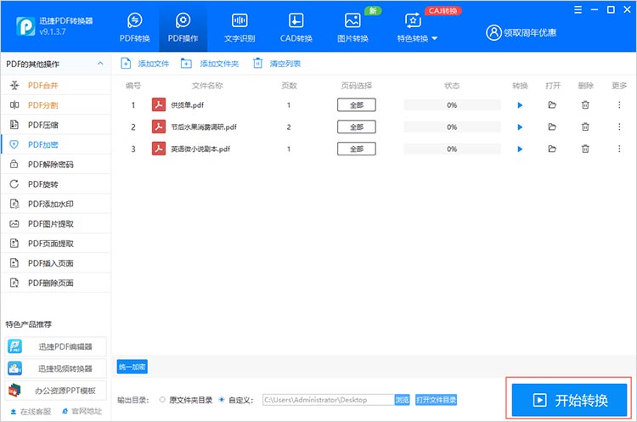Click 添加文件 toolbar button
The width and height of the screenshot is (637, 422).
[x=144, y=64]
